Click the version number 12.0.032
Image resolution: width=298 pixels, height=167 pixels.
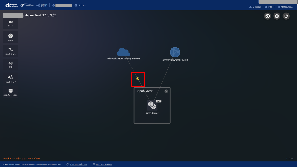click(x=290, y=158)
